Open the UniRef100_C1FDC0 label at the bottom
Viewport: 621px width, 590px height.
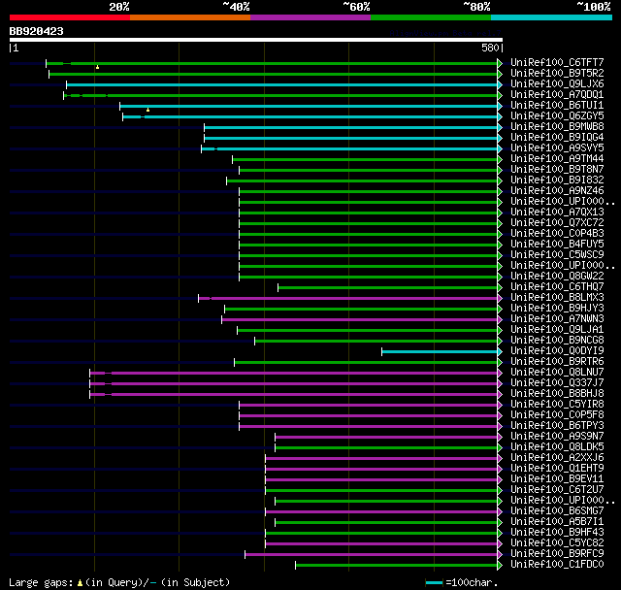coord(557,564)
